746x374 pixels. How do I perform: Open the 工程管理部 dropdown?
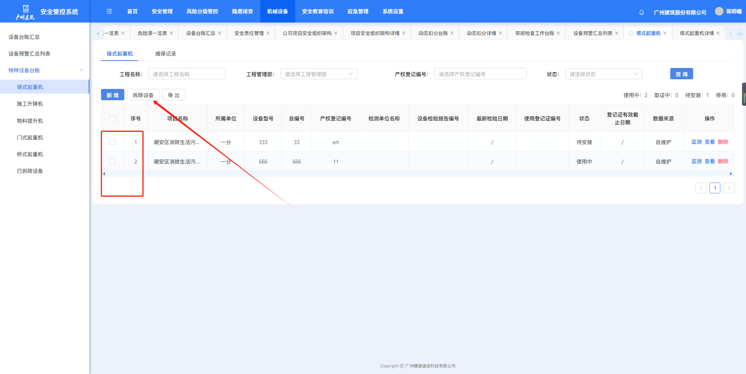point(319,74)
